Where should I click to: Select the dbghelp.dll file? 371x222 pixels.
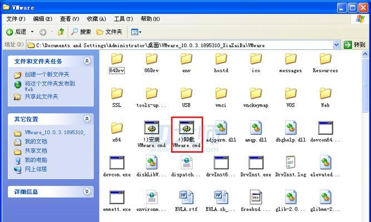click(x=290, y=132)
